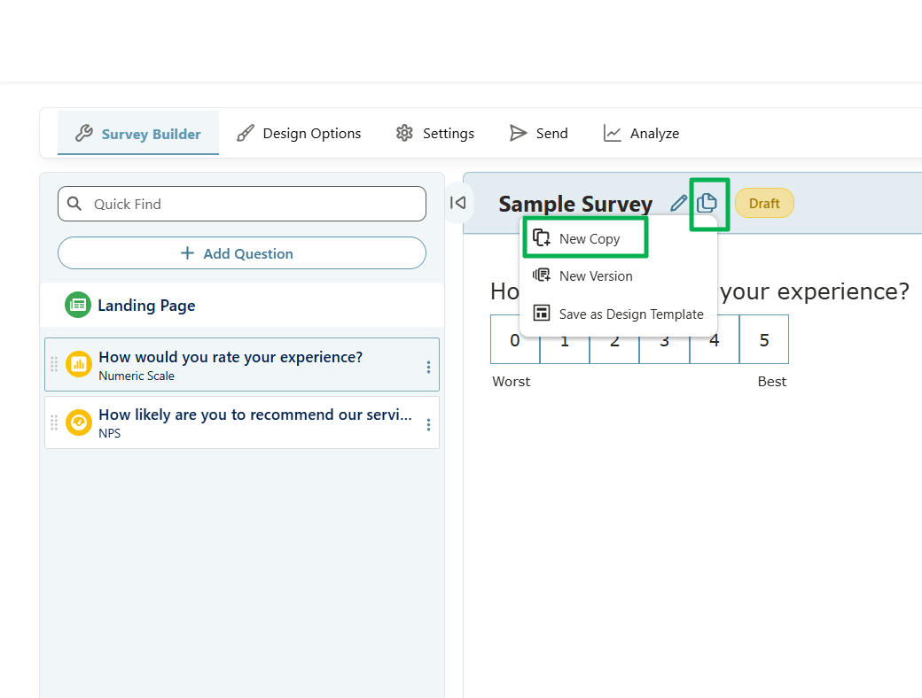The image size is (922, 698).
Task: Choose Save as Design Template
Action: pos(617,314)
